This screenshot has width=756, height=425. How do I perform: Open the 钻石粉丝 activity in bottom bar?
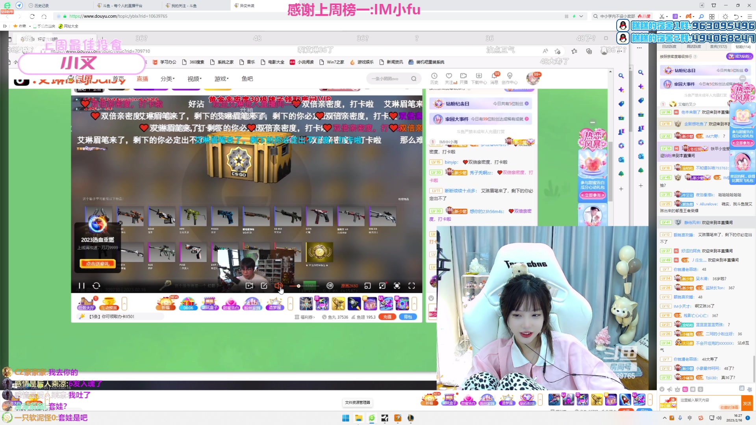pos(527,400)
